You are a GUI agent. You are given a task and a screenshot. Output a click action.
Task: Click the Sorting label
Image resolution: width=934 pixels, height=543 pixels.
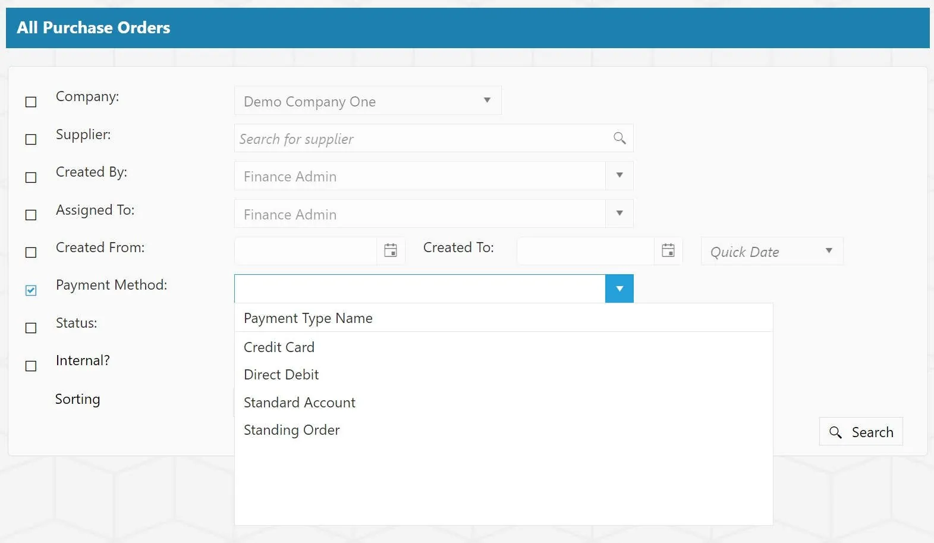coord(78,399)
